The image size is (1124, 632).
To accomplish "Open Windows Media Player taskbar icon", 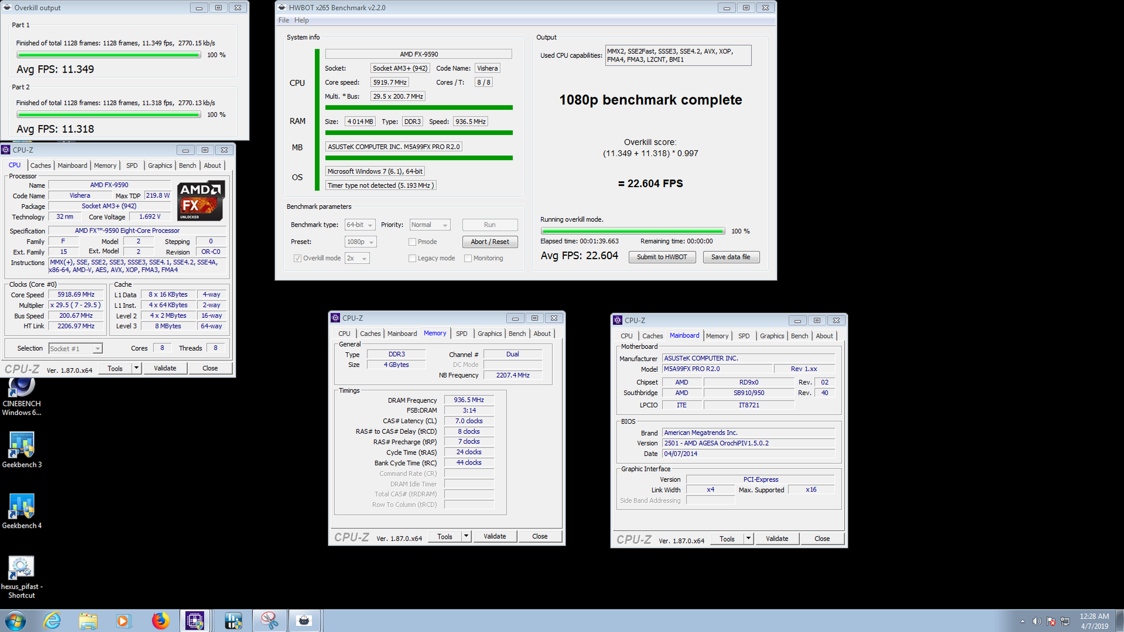I will coord(124,621).
